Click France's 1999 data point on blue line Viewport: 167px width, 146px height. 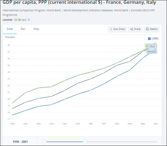pyautogui.click(x=130, y=70)
